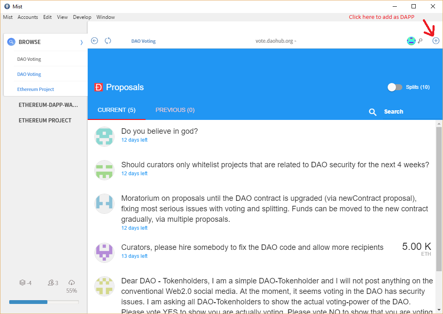Open the View menu
443x314 pixels.
(x=62, y=17)
